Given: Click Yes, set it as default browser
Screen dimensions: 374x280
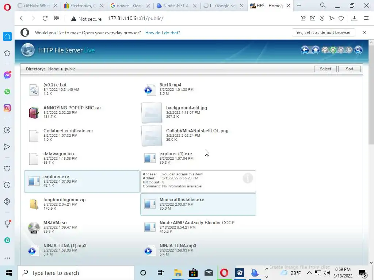Looking at the screenshot, I should pos(324,32).
